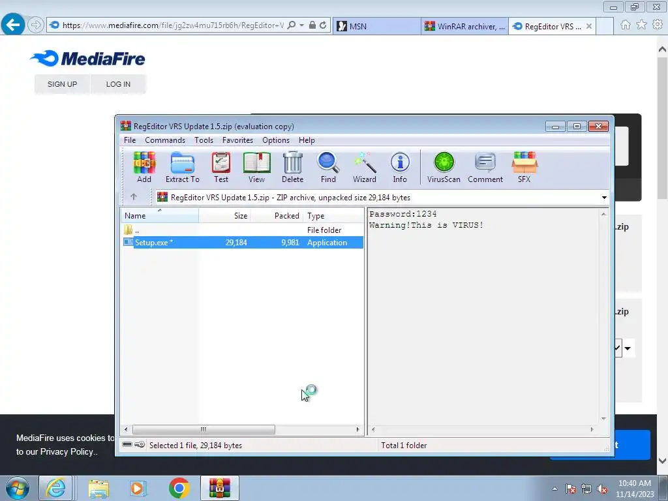
Task: Sort by the Size column header
Action: pyautogui.click(x=224, y=215)
